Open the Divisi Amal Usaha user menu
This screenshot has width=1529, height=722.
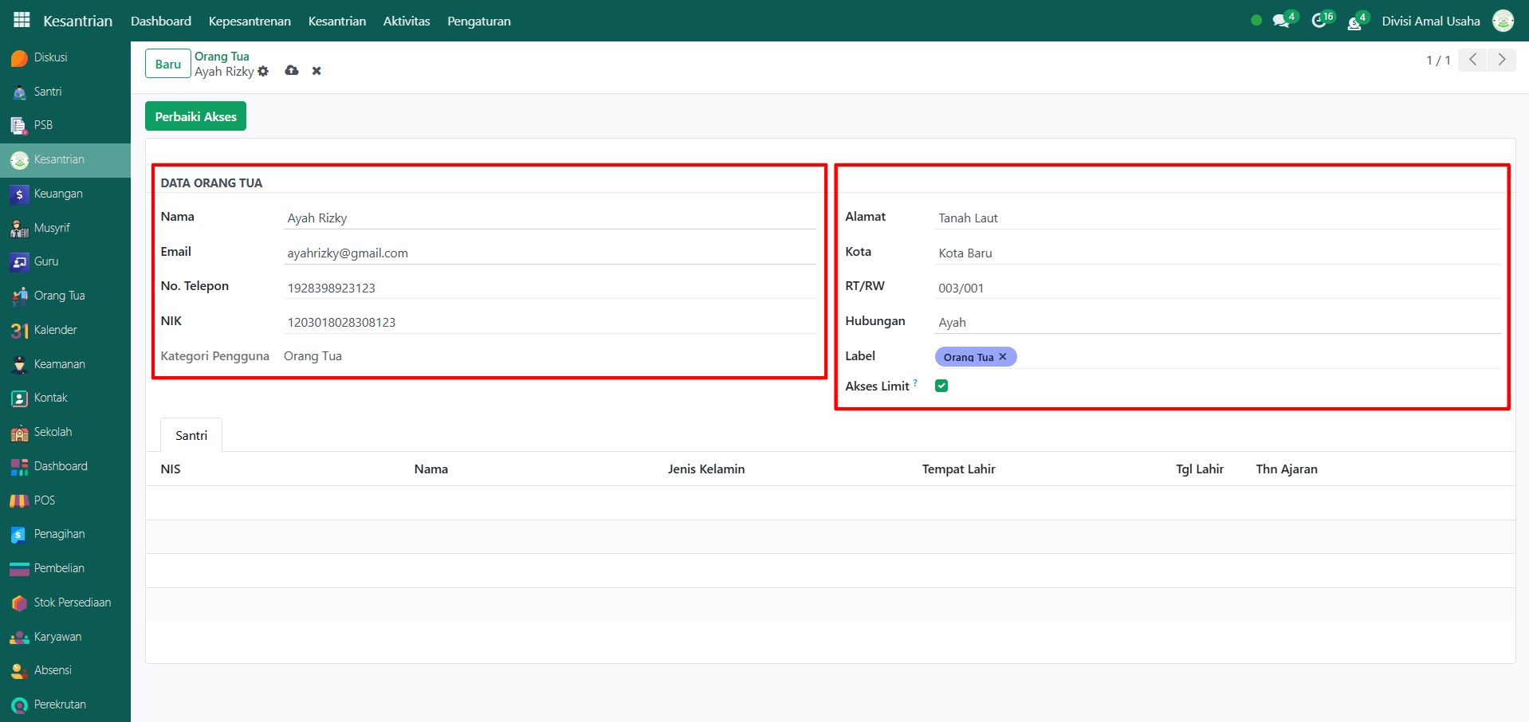click(x=1431, y=21)
